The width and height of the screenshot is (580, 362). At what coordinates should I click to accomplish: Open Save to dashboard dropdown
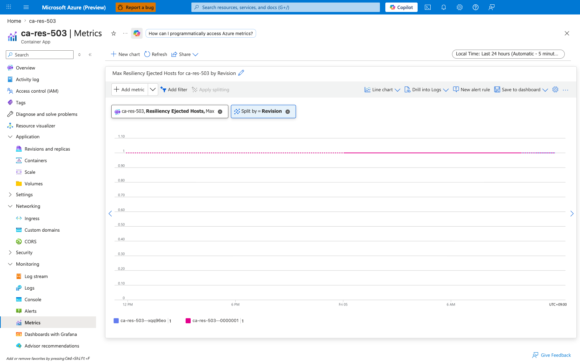(521, 90)
